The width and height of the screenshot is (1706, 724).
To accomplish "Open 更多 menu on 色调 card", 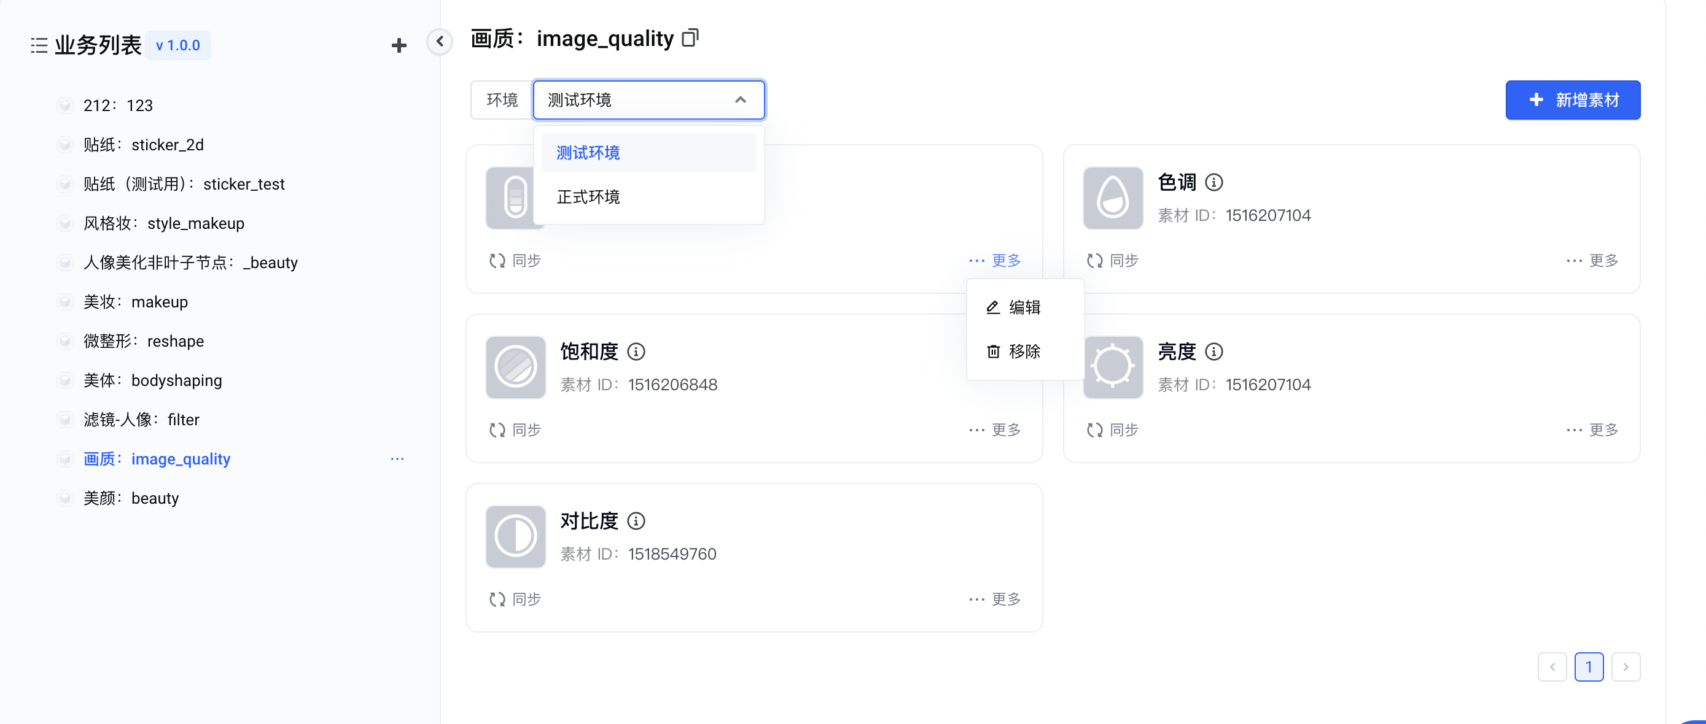I will point(1592,260).
